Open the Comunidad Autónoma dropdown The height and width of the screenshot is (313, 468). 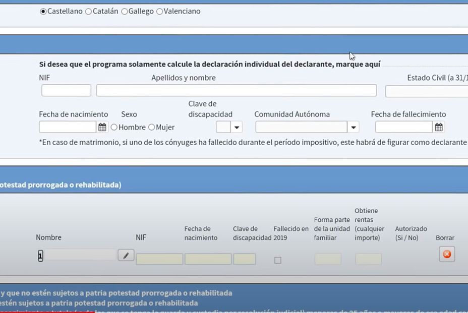[x=354, y=127]
